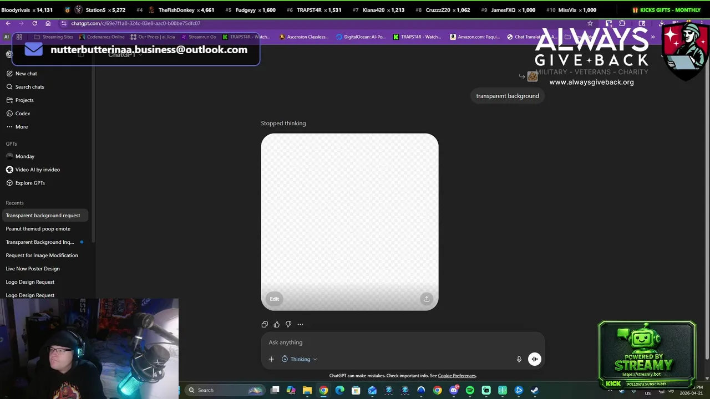Open the Projects section
The width and height of the screenshot is (710, 399).
[45, 100]
